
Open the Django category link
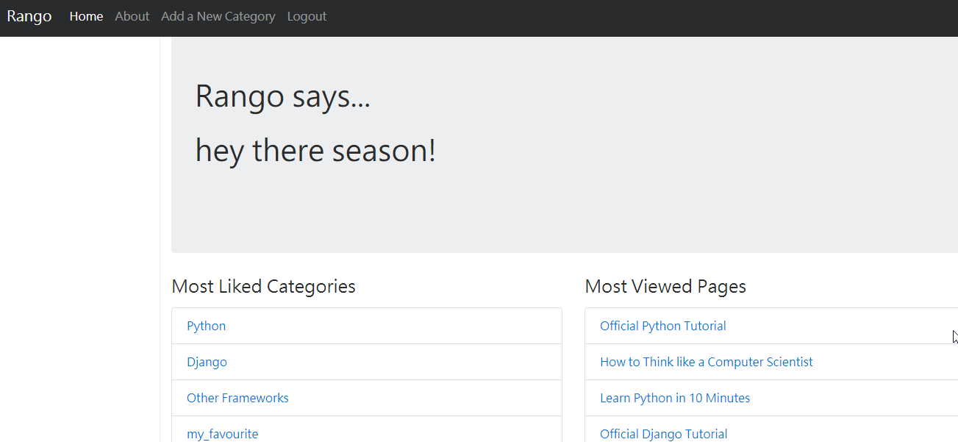coord(207,362)
